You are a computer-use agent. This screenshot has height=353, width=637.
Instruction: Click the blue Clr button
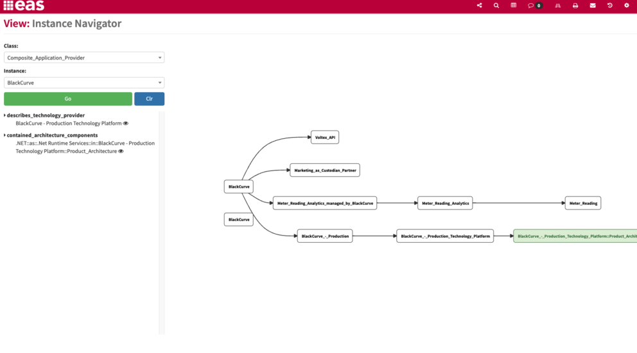(x=150, y=99)
